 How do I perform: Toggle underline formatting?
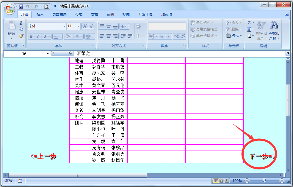pos(45,36)
